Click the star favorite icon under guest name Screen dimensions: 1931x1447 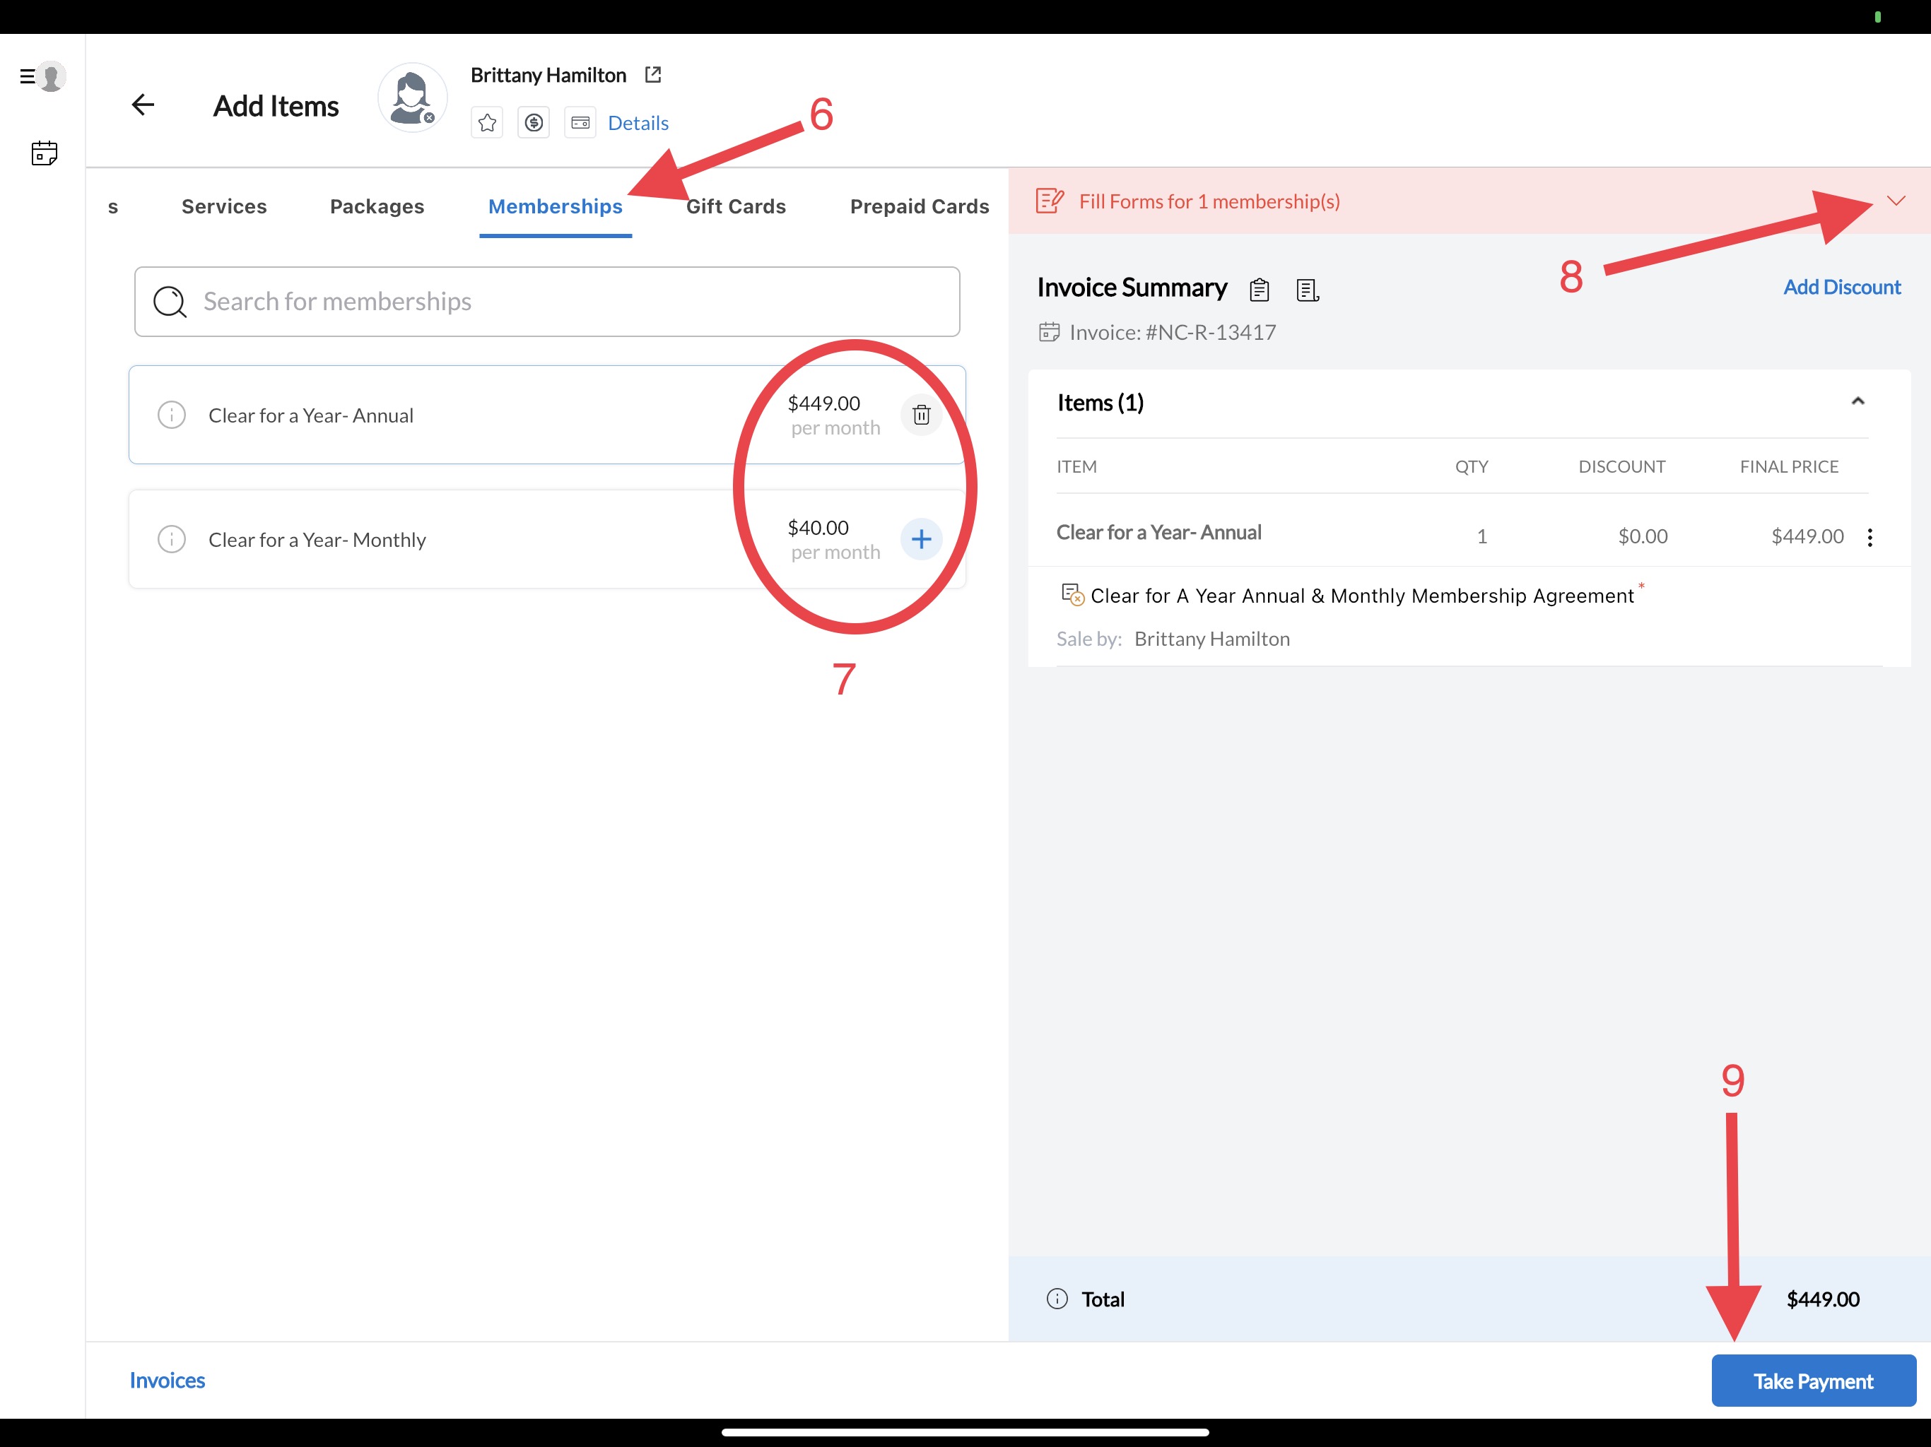pos(487,123)
